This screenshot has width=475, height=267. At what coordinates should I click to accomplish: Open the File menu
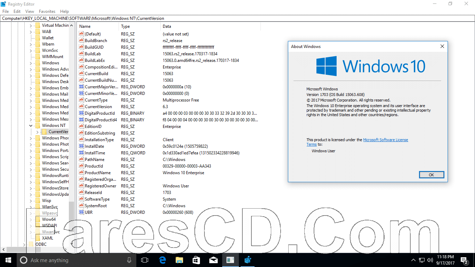[6, 11]
